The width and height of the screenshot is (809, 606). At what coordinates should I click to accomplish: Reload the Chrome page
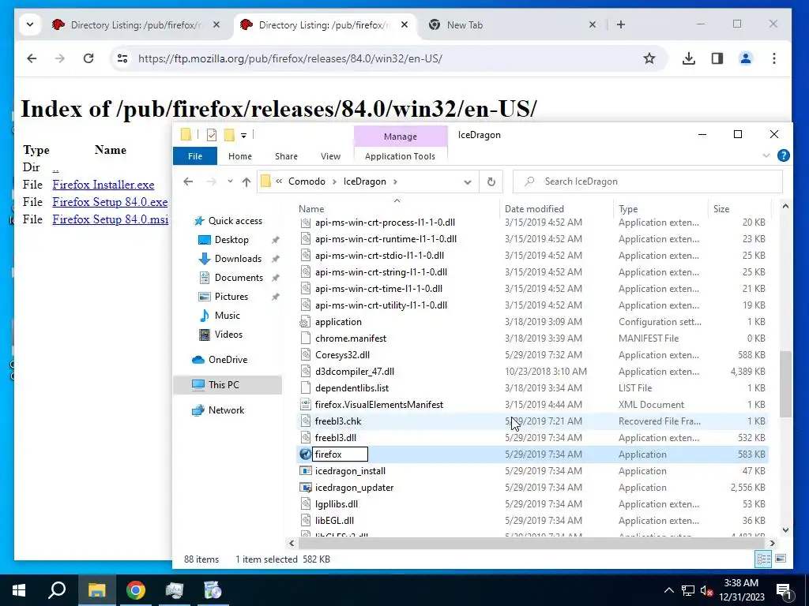[88, 58]
